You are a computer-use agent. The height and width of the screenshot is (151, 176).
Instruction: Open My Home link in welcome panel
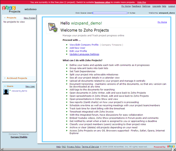tap(162, 22)
